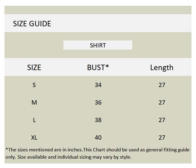Click bust value 38
The image size is (196, 168).
tap(98, 120)
